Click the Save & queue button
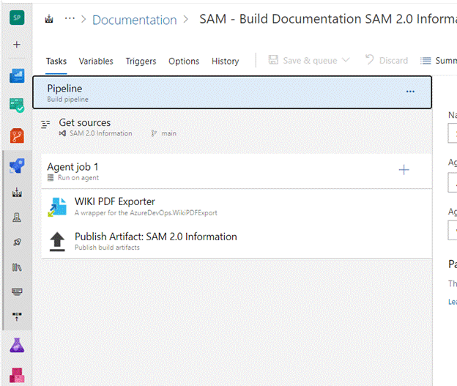The width and height of the screenshot is (457, 386). click(302, 60)
